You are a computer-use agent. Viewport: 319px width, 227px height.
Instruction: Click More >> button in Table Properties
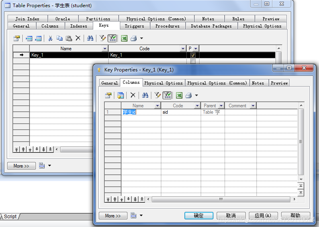[22, 166]
